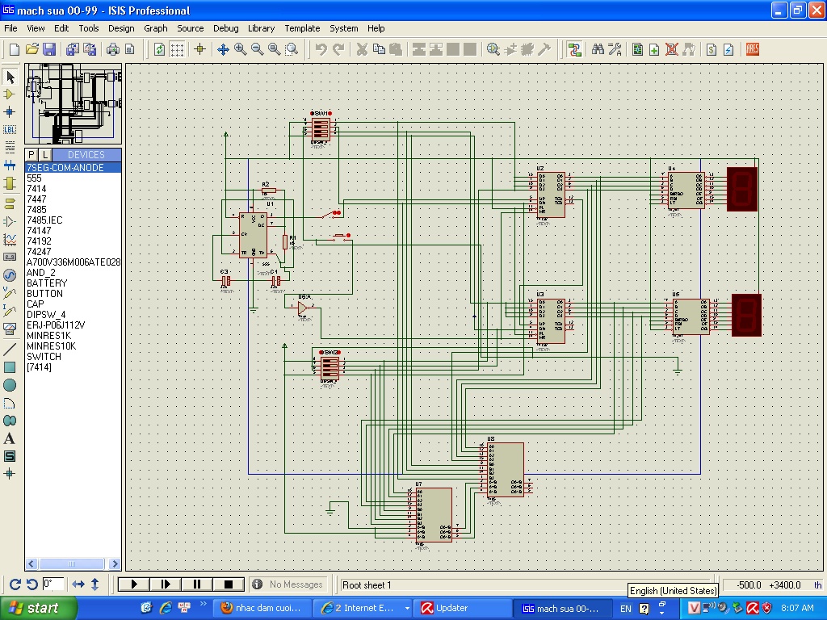Click the Zoom In magnifier icon
827x620 pixels.
click(x=241, y=49)
